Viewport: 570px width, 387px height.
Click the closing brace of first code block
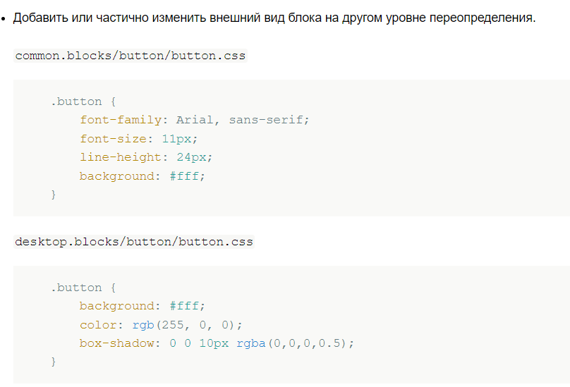54,195
